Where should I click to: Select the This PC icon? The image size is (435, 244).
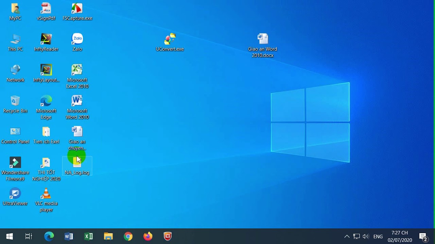pos(15,42)
